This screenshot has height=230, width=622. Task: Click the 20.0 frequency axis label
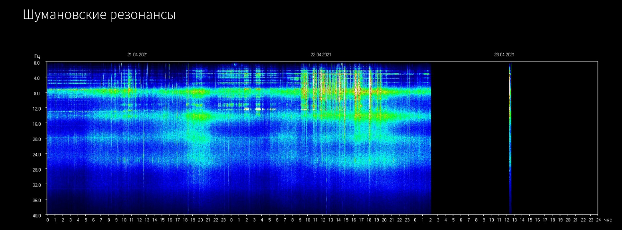pyautogui.click(x=36, y=139)
